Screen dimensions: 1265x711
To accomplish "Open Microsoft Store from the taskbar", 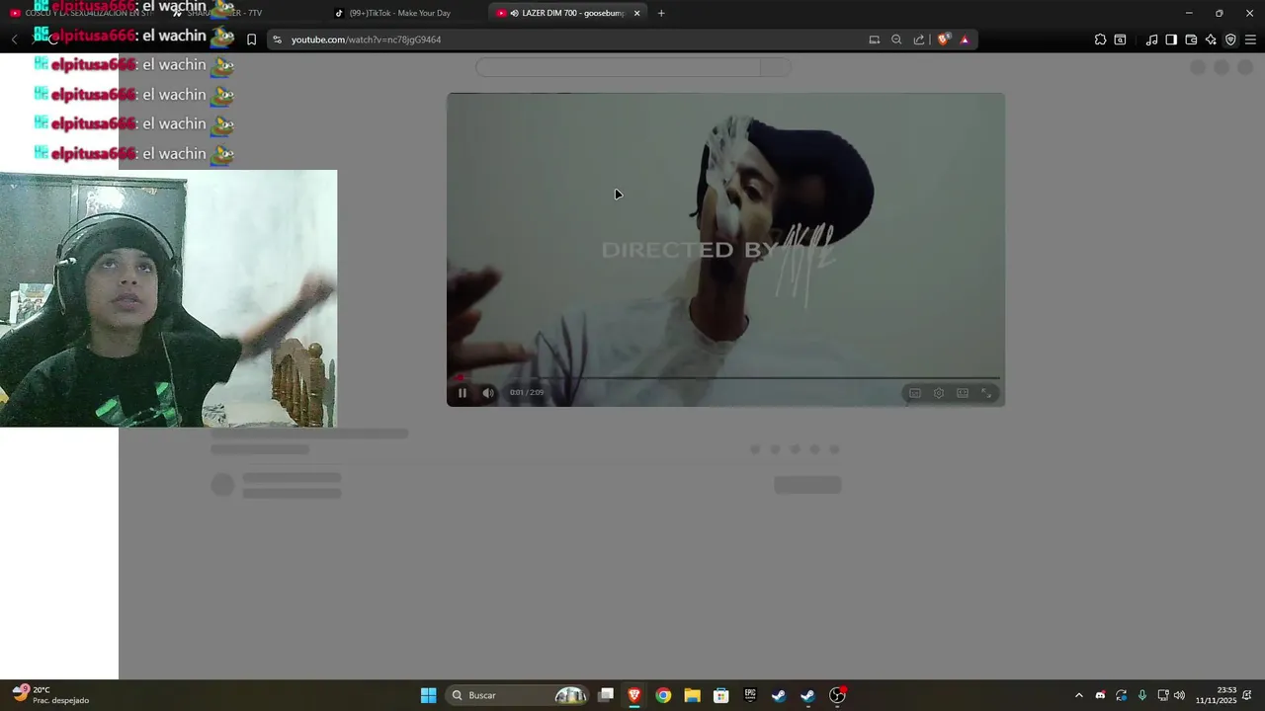I will (721, 695).
